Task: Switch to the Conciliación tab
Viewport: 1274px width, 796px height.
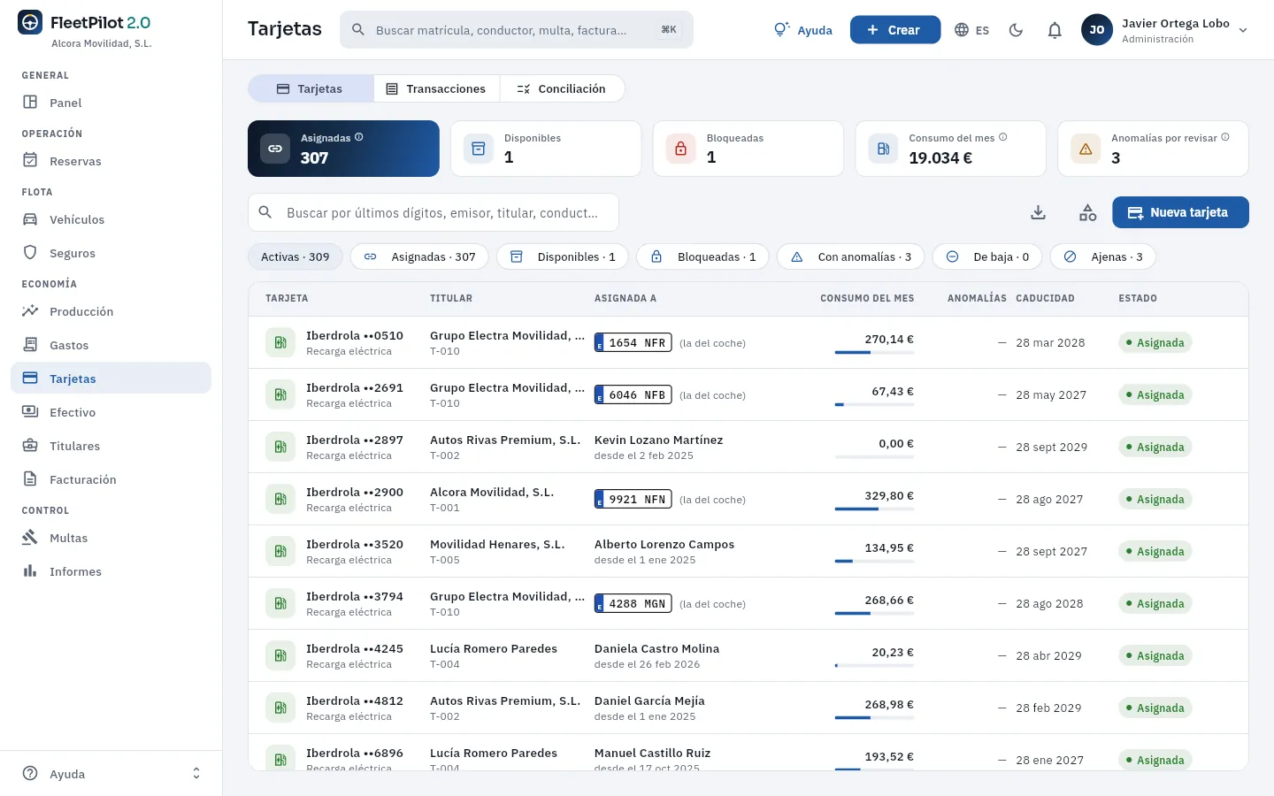Action: [x=562, y=88]
